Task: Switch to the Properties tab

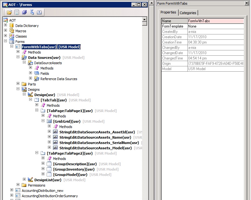Action: pyautogui.click(x=168, y=12)
